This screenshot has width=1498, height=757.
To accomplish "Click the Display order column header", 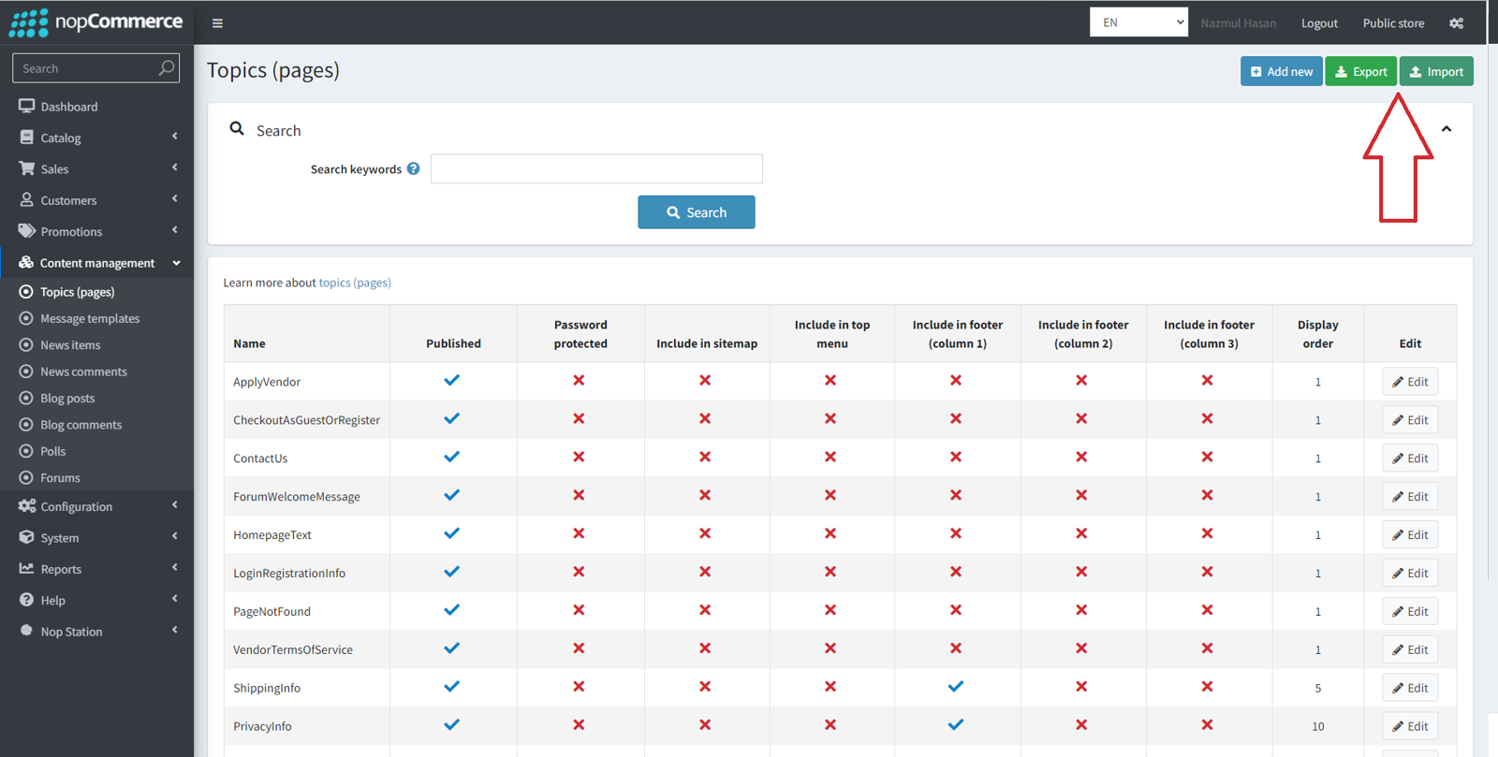I will 1317,334.
